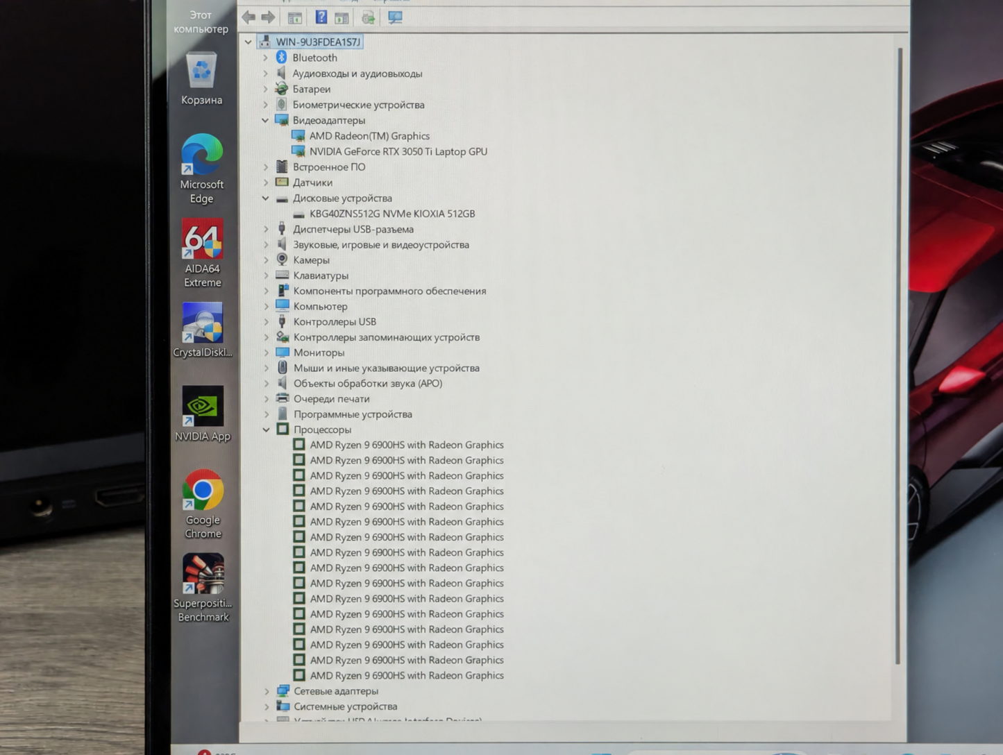
Task: Select the Биометрические устройства label
Action: click(x=358, y=105)
